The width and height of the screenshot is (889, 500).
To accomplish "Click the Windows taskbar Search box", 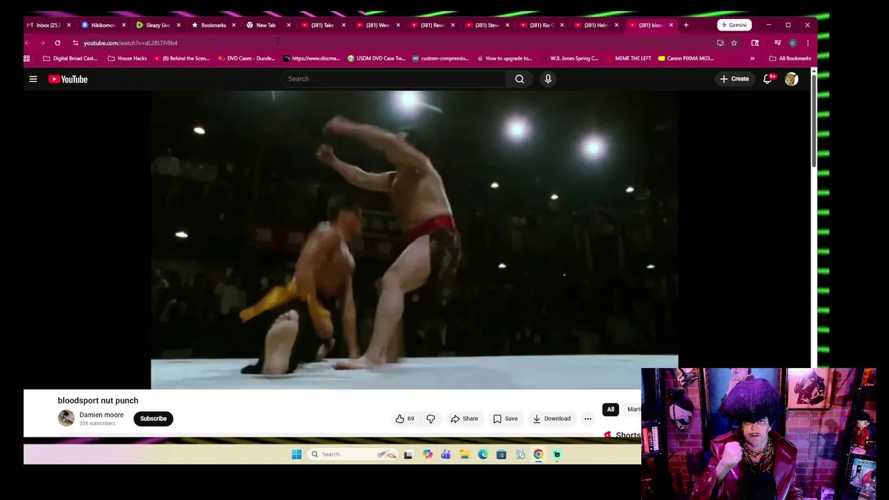I will pos(354,454).
